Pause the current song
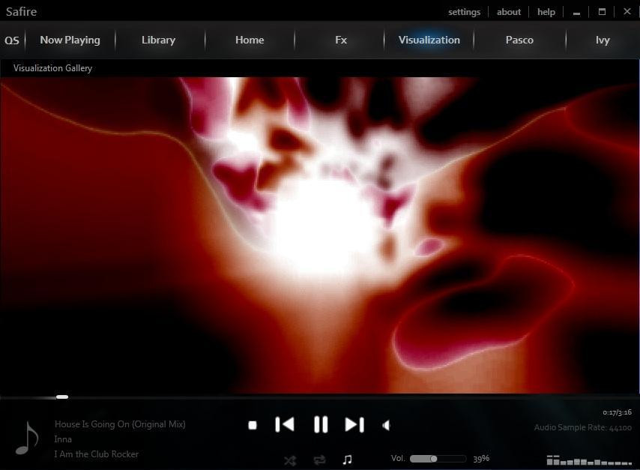Screen dimensions: 640x470 [x=321, y=425]
